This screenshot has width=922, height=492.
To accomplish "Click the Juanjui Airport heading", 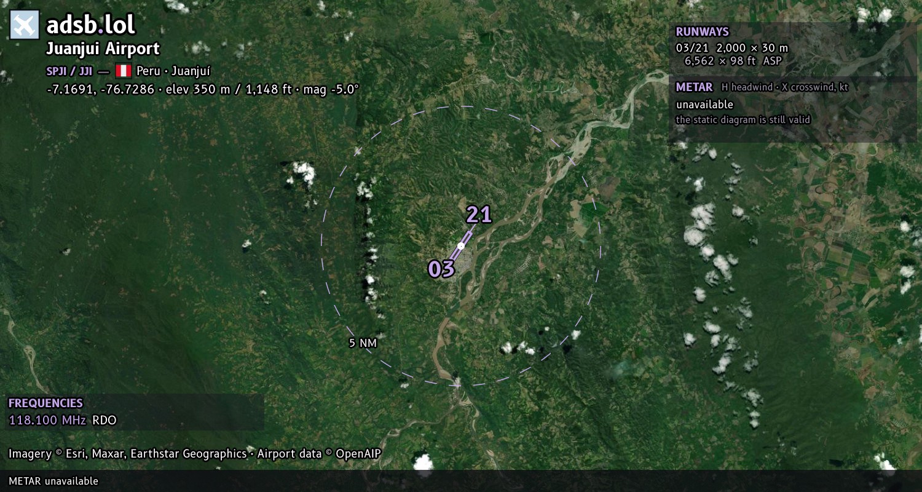I will point(103,49).
